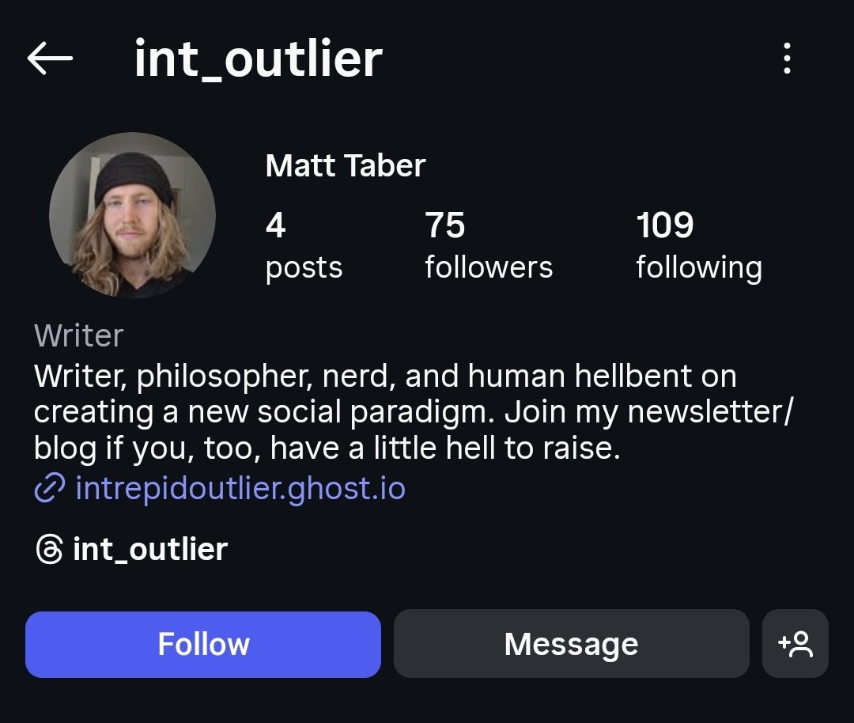Tap the gray Writer category label

point(78,335)
